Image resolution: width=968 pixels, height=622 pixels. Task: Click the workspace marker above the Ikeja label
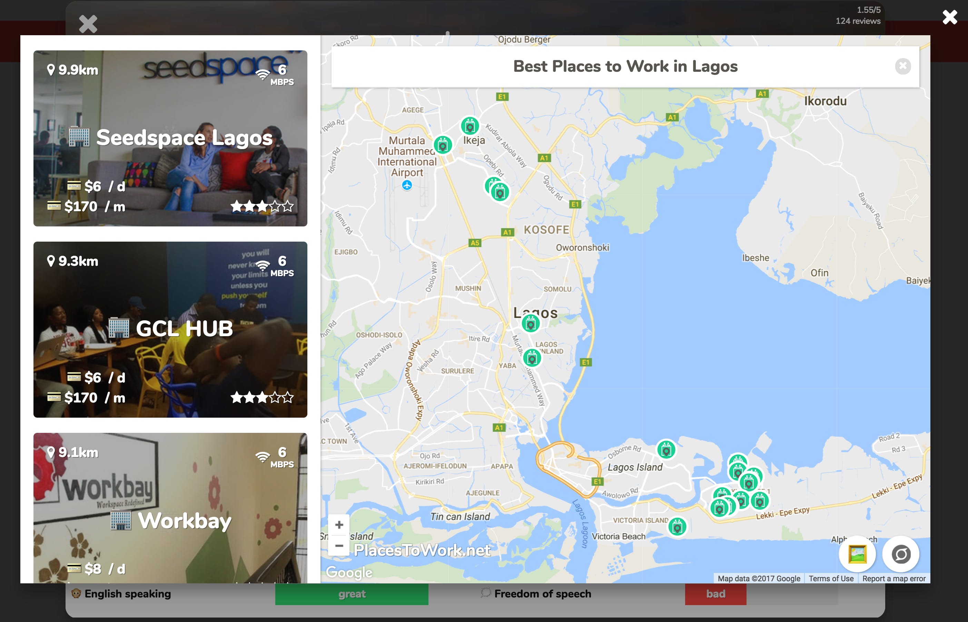tap(470, 126)
